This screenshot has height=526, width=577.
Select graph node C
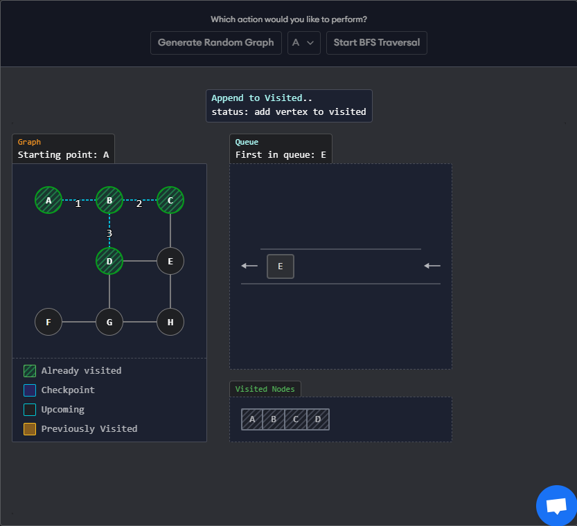pos(170,200)
